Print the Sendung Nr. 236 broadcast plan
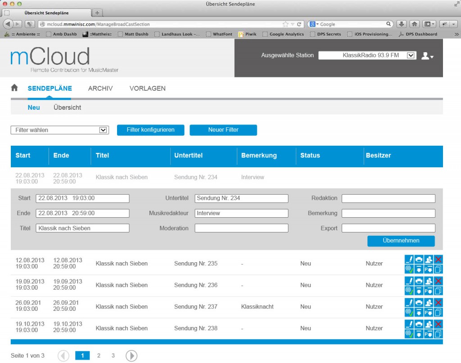The width and height of the screenshot is (461, 363). [419, 281]
